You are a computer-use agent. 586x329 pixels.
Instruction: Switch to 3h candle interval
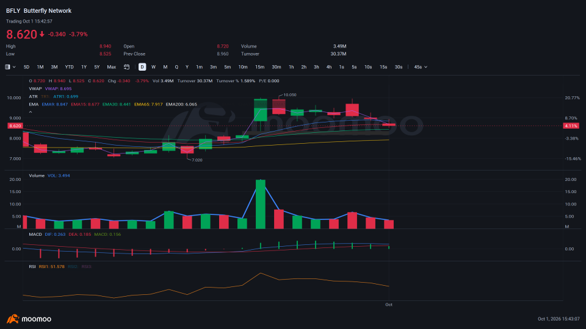316,67
